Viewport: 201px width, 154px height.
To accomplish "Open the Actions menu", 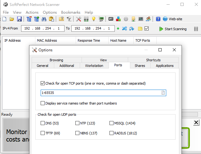I will pyautogui.click(x=32, y=12).
